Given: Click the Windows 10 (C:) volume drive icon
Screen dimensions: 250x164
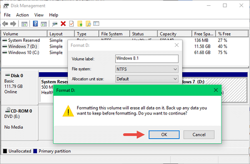Looking at the screenshot, I should tap(5, 52).
